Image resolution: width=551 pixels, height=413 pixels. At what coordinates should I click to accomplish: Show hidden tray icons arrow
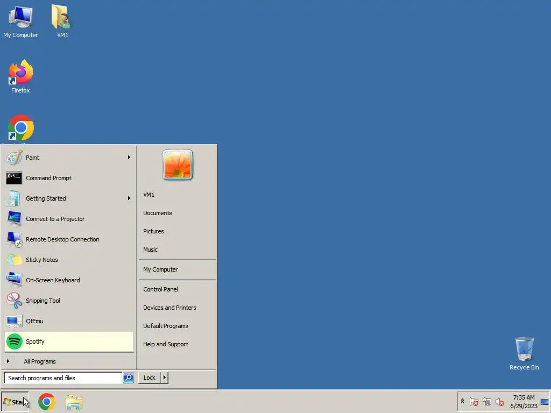tap(462, 401)
